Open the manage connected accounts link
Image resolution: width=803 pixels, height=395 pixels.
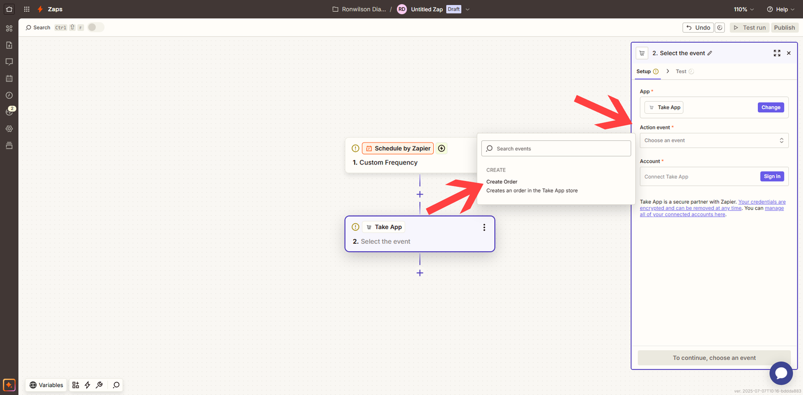[x=712, y=212]
